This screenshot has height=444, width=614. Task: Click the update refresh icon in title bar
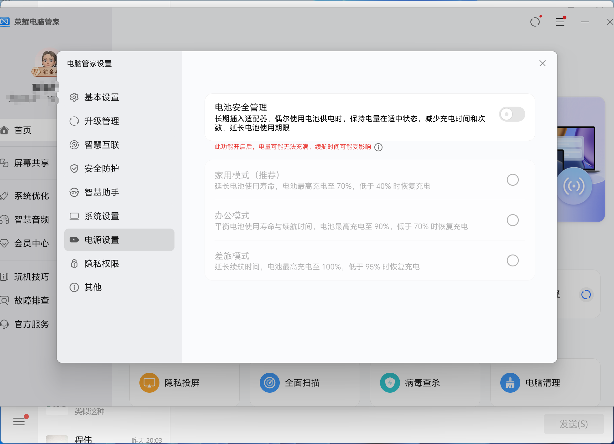pyautogui.click(x=535, y=22)
